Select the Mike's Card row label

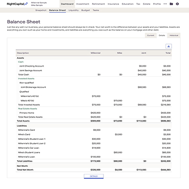(24, 134)
